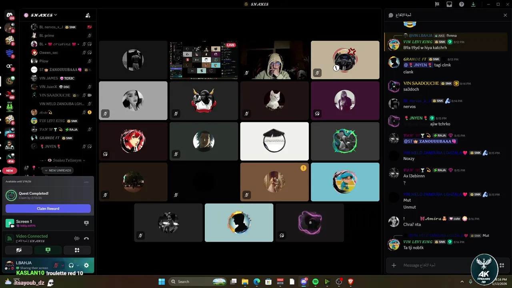Open Discord direct messages home icon
Screen dimensions: 512x288
pyautogui.click(x=10, y=15)
